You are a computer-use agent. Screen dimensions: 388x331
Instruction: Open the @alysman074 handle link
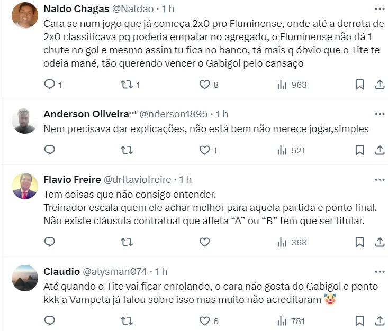click(x=115, y=271)
